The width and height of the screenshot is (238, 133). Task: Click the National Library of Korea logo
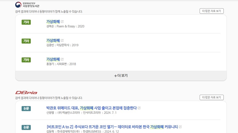click(x=27, y=5)
